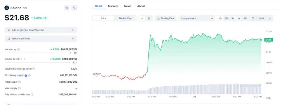Click the 20.3617 opening price label
Viewport: 282px width, 105px height.
(x=97, y=74)
